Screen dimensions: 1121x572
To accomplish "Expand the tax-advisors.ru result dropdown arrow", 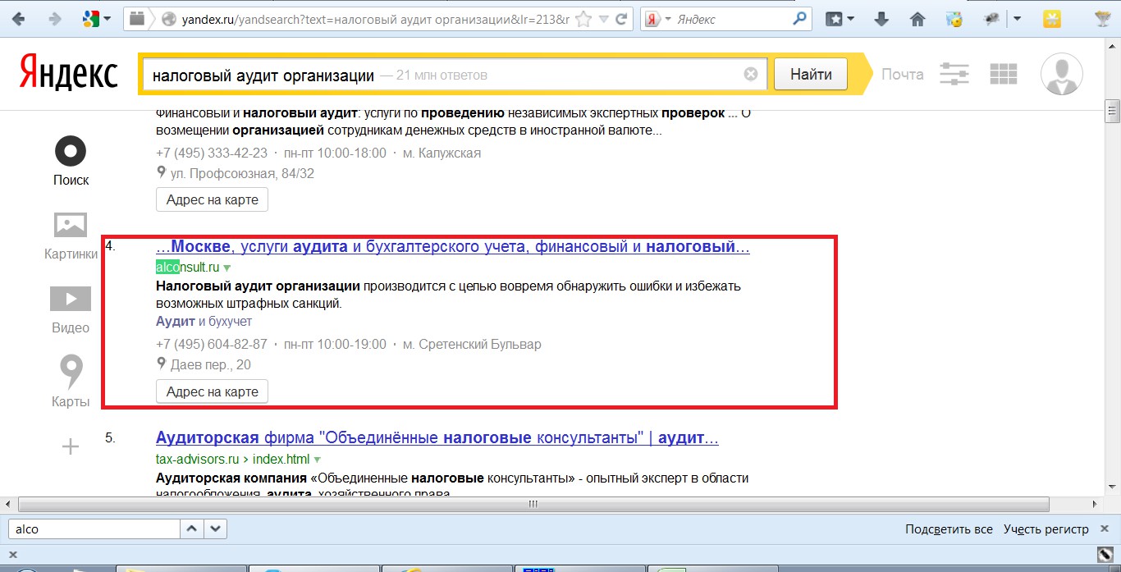I will tap(318, 460).
